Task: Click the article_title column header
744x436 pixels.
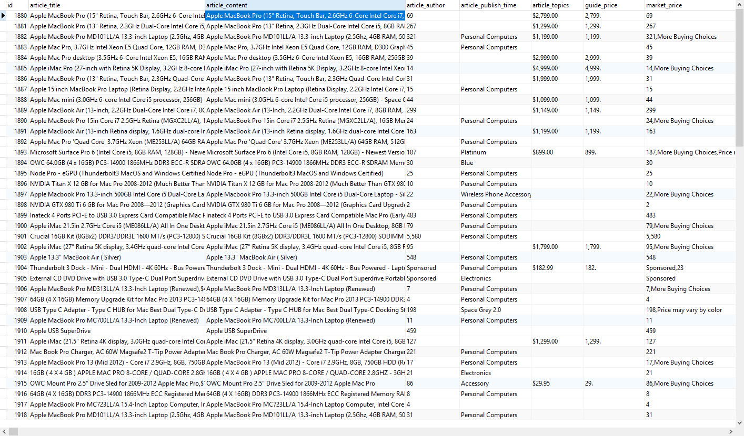Action: click(116, 5)
